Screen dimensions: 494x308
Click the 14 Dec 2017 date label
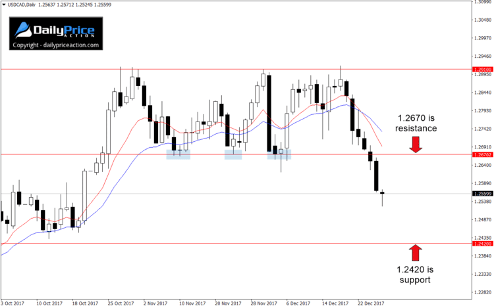point(335,303)
